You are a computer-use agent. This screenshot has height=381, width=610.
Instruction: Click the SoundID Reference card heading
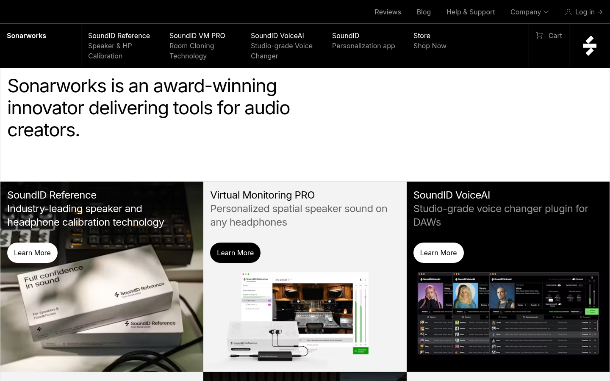[52, 195]
